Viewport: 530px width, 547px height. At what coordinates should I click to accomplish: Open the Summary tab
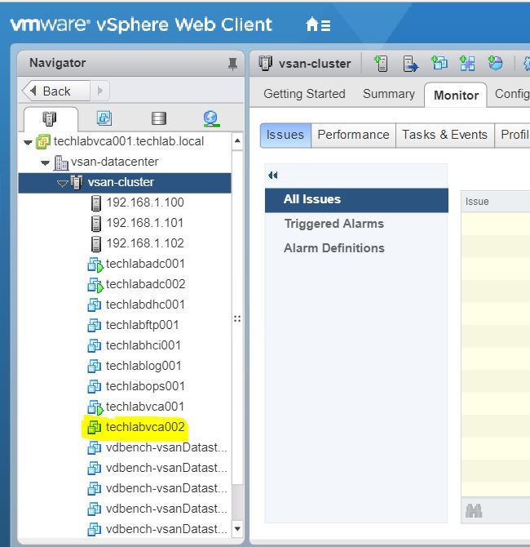pos(389,94)
